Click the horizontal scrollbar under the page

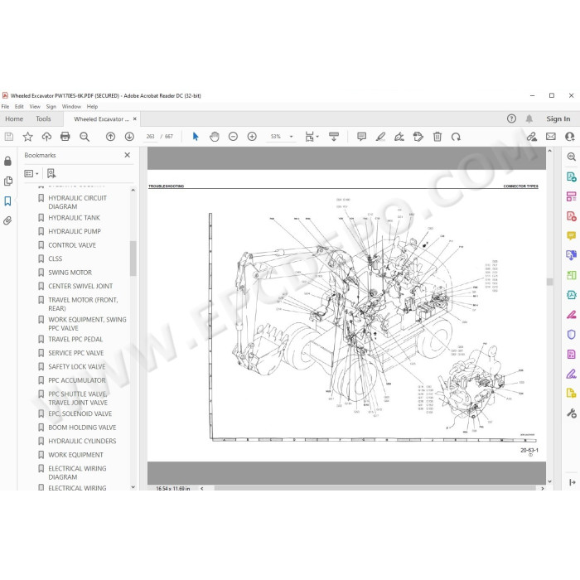(x=375, y=488)
